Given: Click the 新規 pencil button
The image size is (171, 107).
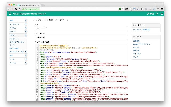Looking at the screenshot, I should coord(150,14).
